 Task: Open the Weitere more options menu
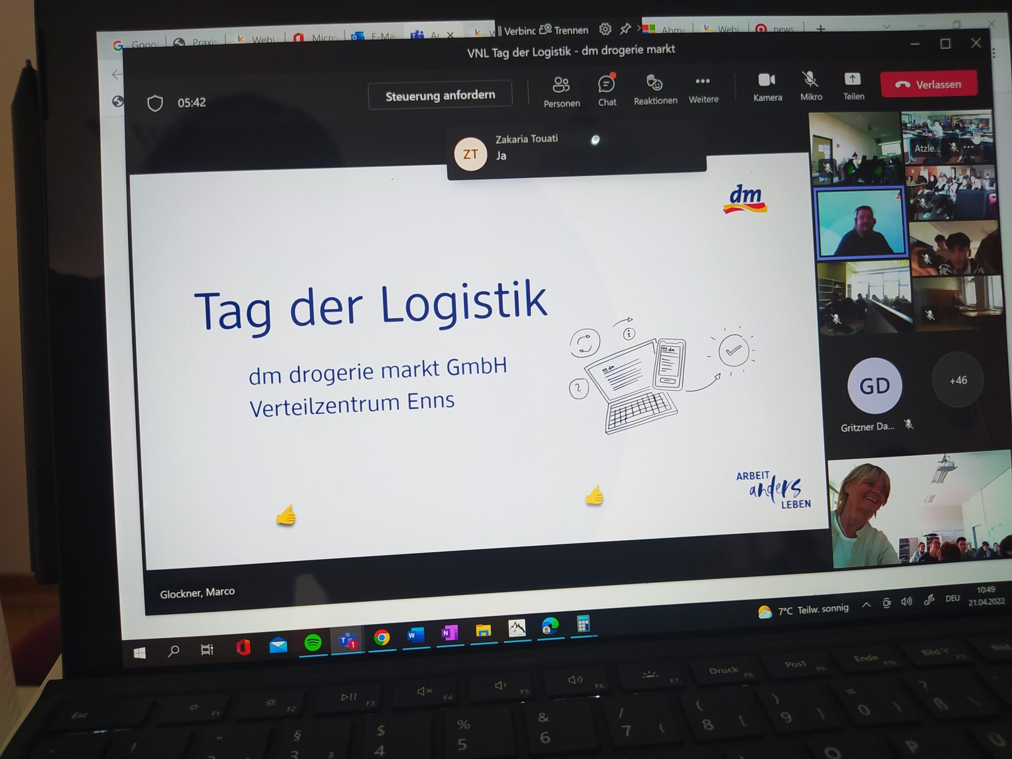click(x=703, y=90)
